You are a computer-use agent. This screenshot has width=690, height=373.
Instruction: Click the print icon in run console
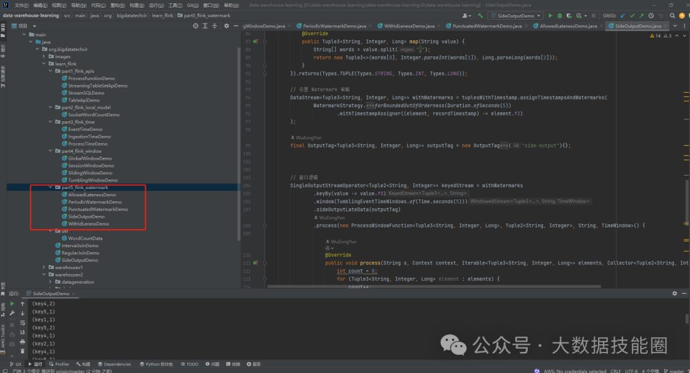coord(22,342)
